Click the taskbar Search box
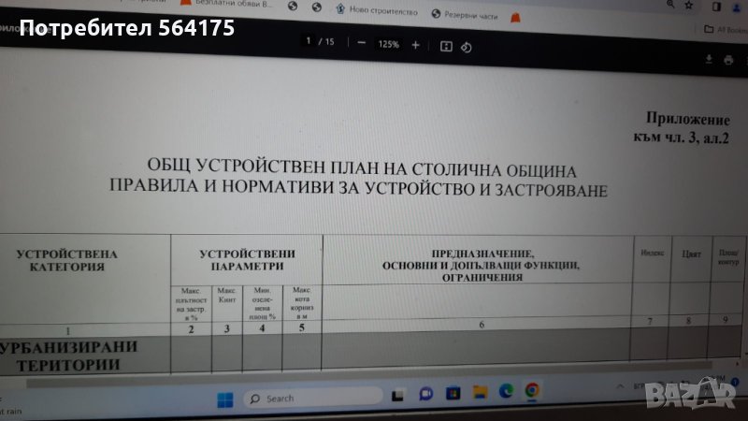The image size is (748, 421). [x=313, y=398]
